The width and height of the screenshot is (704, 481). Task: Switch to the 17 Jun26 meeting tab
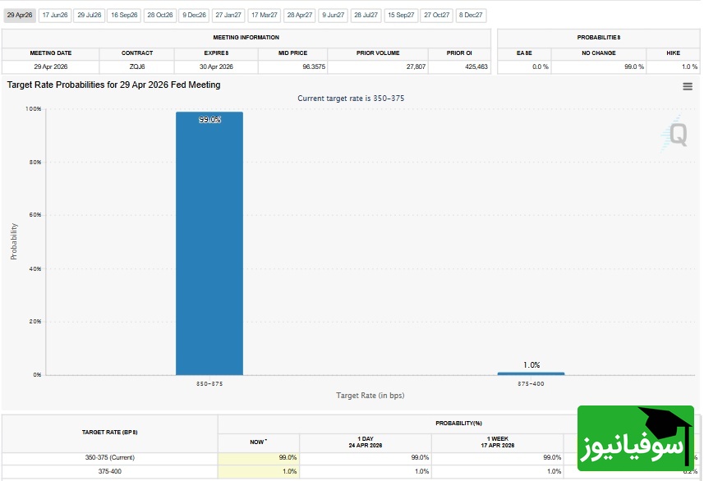point(55,15)
